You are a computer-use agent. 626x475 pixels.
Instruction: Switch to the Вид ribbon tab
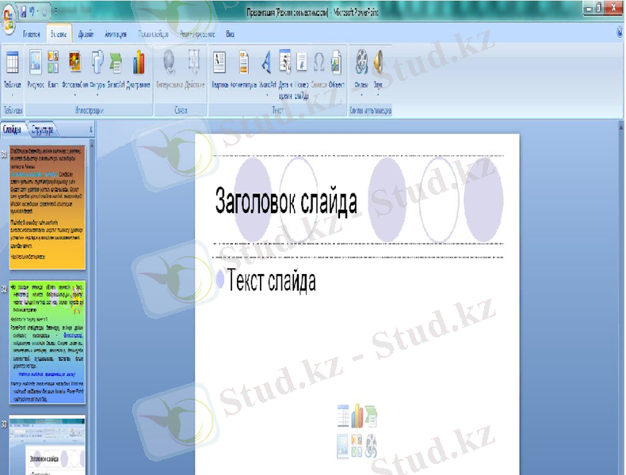(230, 34)
